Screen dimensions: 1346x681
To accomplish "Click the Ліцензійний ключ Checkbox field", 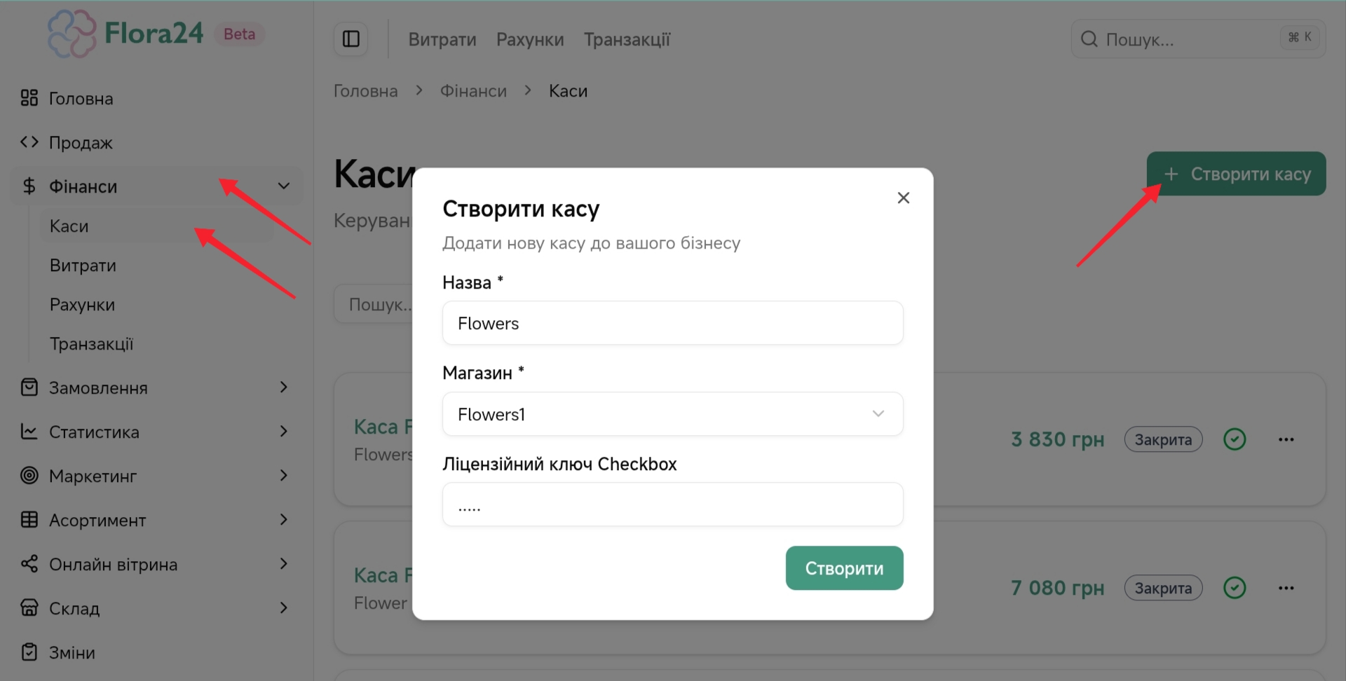I will (672, 504).
